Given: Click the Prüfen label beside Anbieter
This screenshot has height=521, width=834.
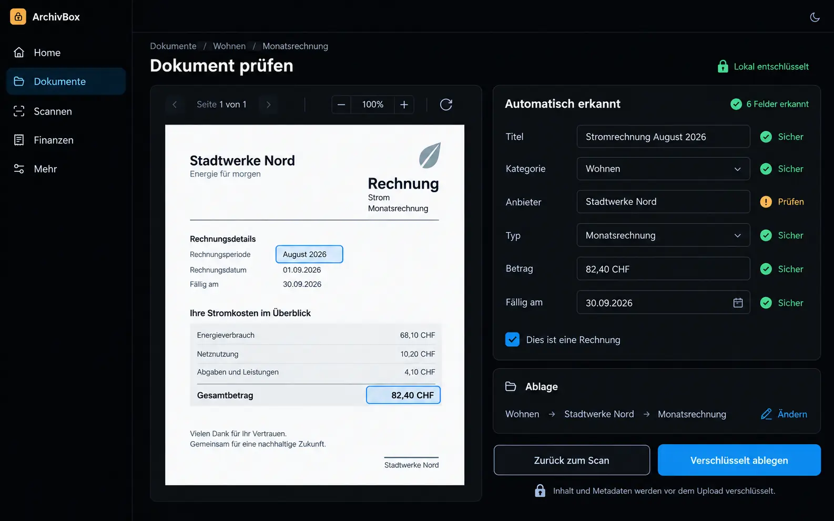Looking at the screenshot, I should (791, 202).
